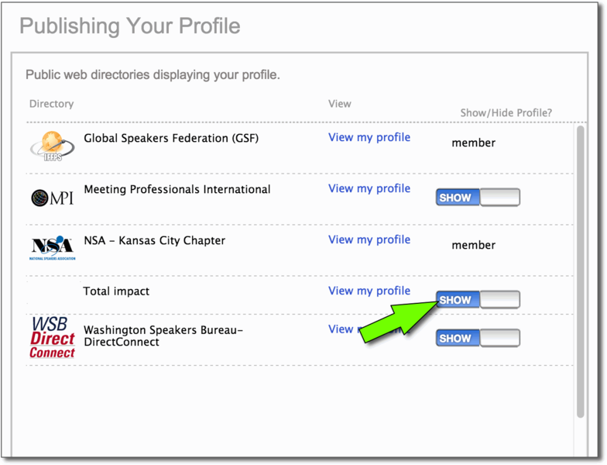Toggle the SHOW switch for Washington Speakers Bureau
This screenshot has height=465, width=607.
478,338
